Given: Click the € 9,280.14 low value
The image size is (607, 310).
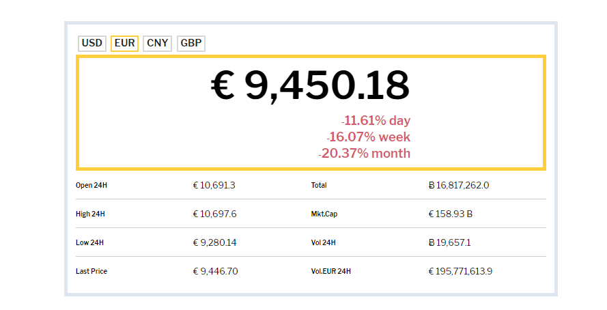Looking at the screenshot, I should [x=215, y=242].
